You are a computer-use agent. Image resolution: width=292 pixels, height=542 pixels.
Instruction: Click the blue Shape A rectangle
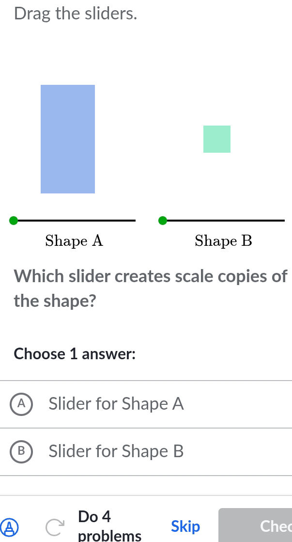pos(68,139)
